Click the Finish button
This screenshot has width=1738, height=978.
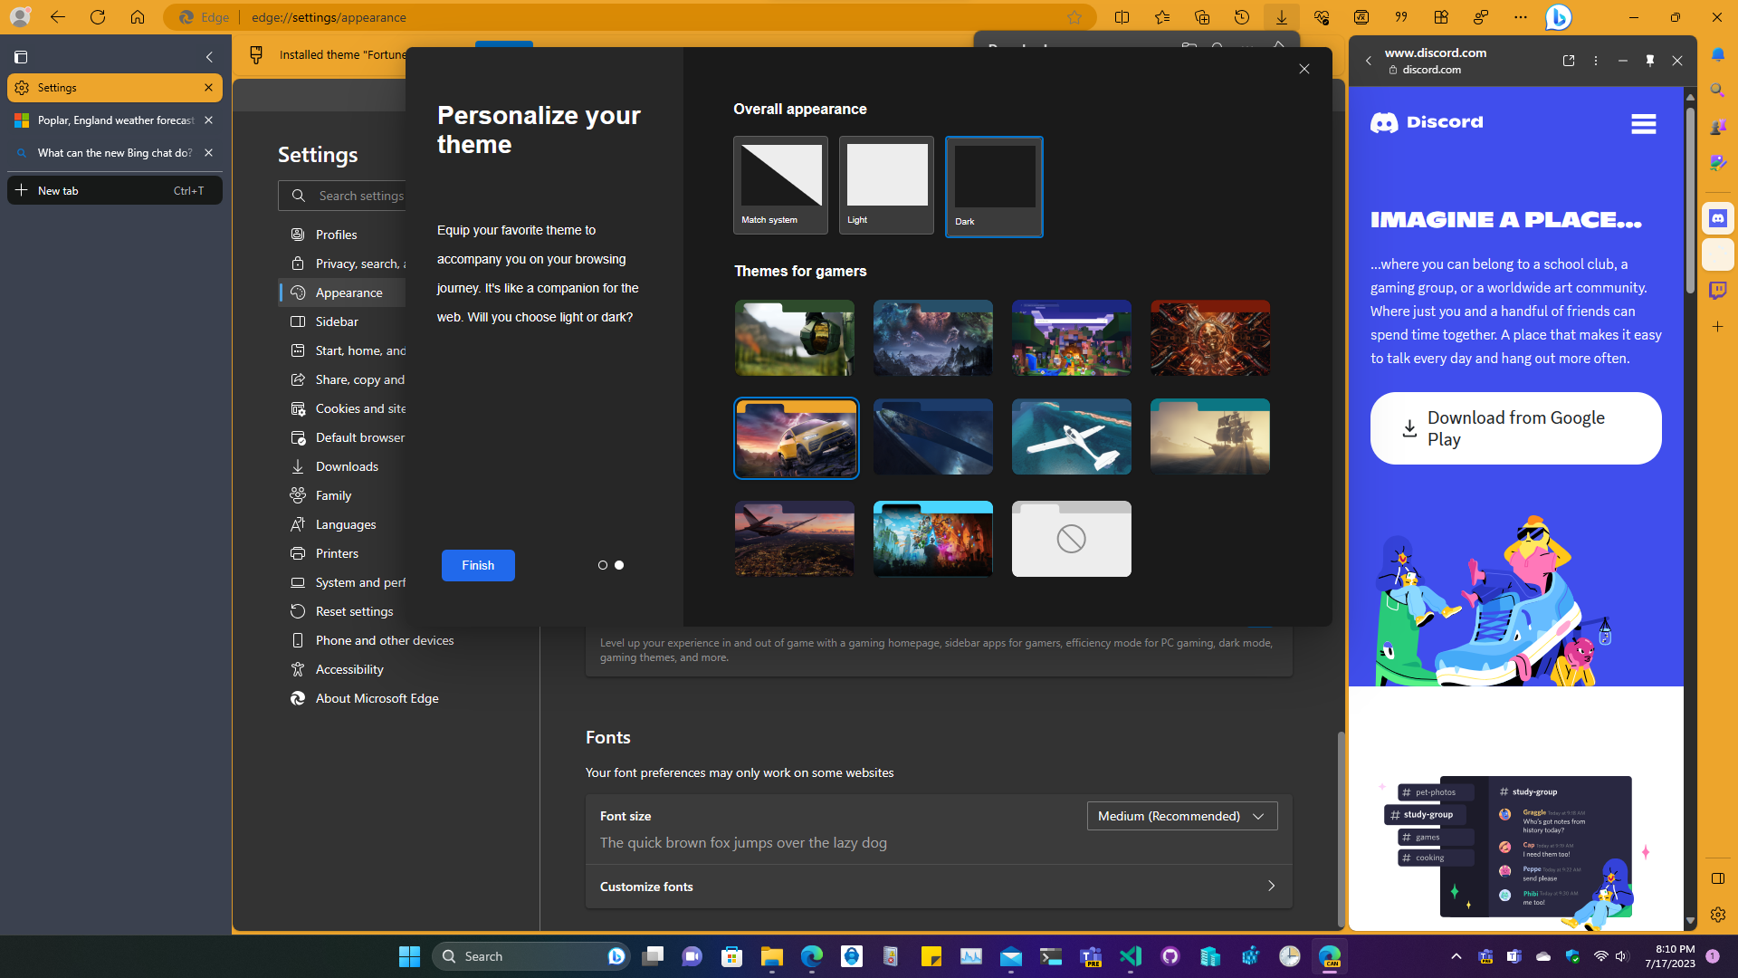[x=478, y=565]
